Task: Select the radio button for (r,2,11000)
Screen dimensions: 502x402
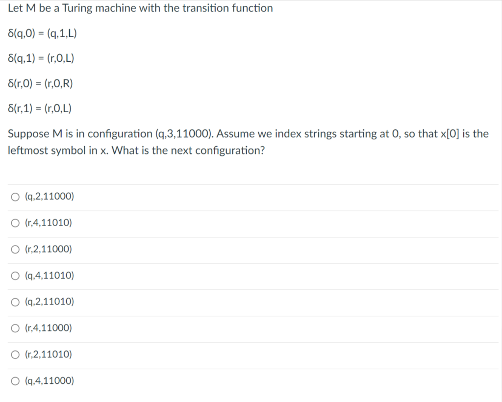Action: pos(15,249)
